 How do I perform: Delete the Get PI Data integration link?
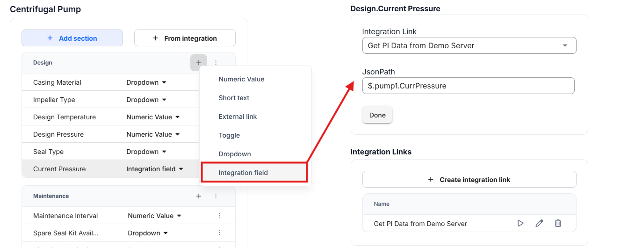(x=558, y=224)
